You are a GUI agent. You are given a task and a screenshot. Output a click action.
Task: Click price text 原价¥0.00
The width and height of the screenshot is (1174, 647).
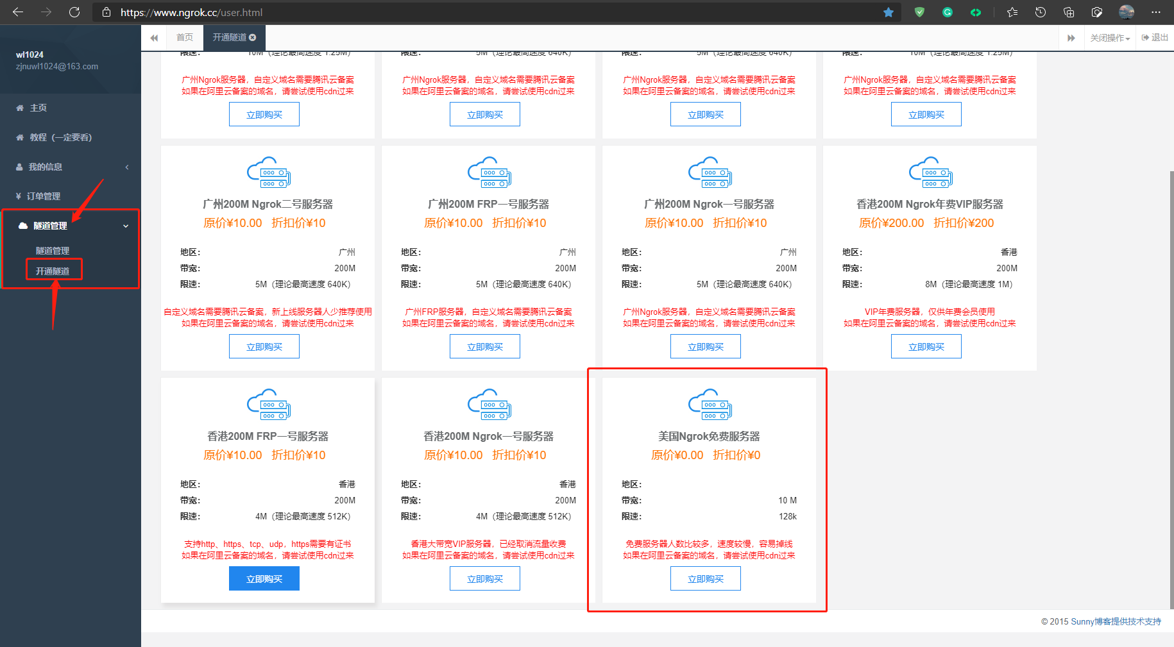[x=677, y=455]
